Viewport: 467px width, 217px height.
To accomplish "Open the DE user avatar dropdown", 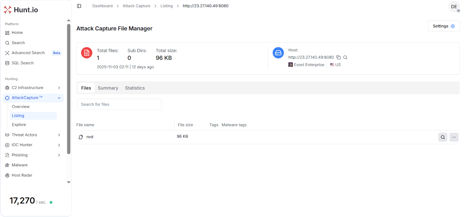I will click(x=454, y=7).
